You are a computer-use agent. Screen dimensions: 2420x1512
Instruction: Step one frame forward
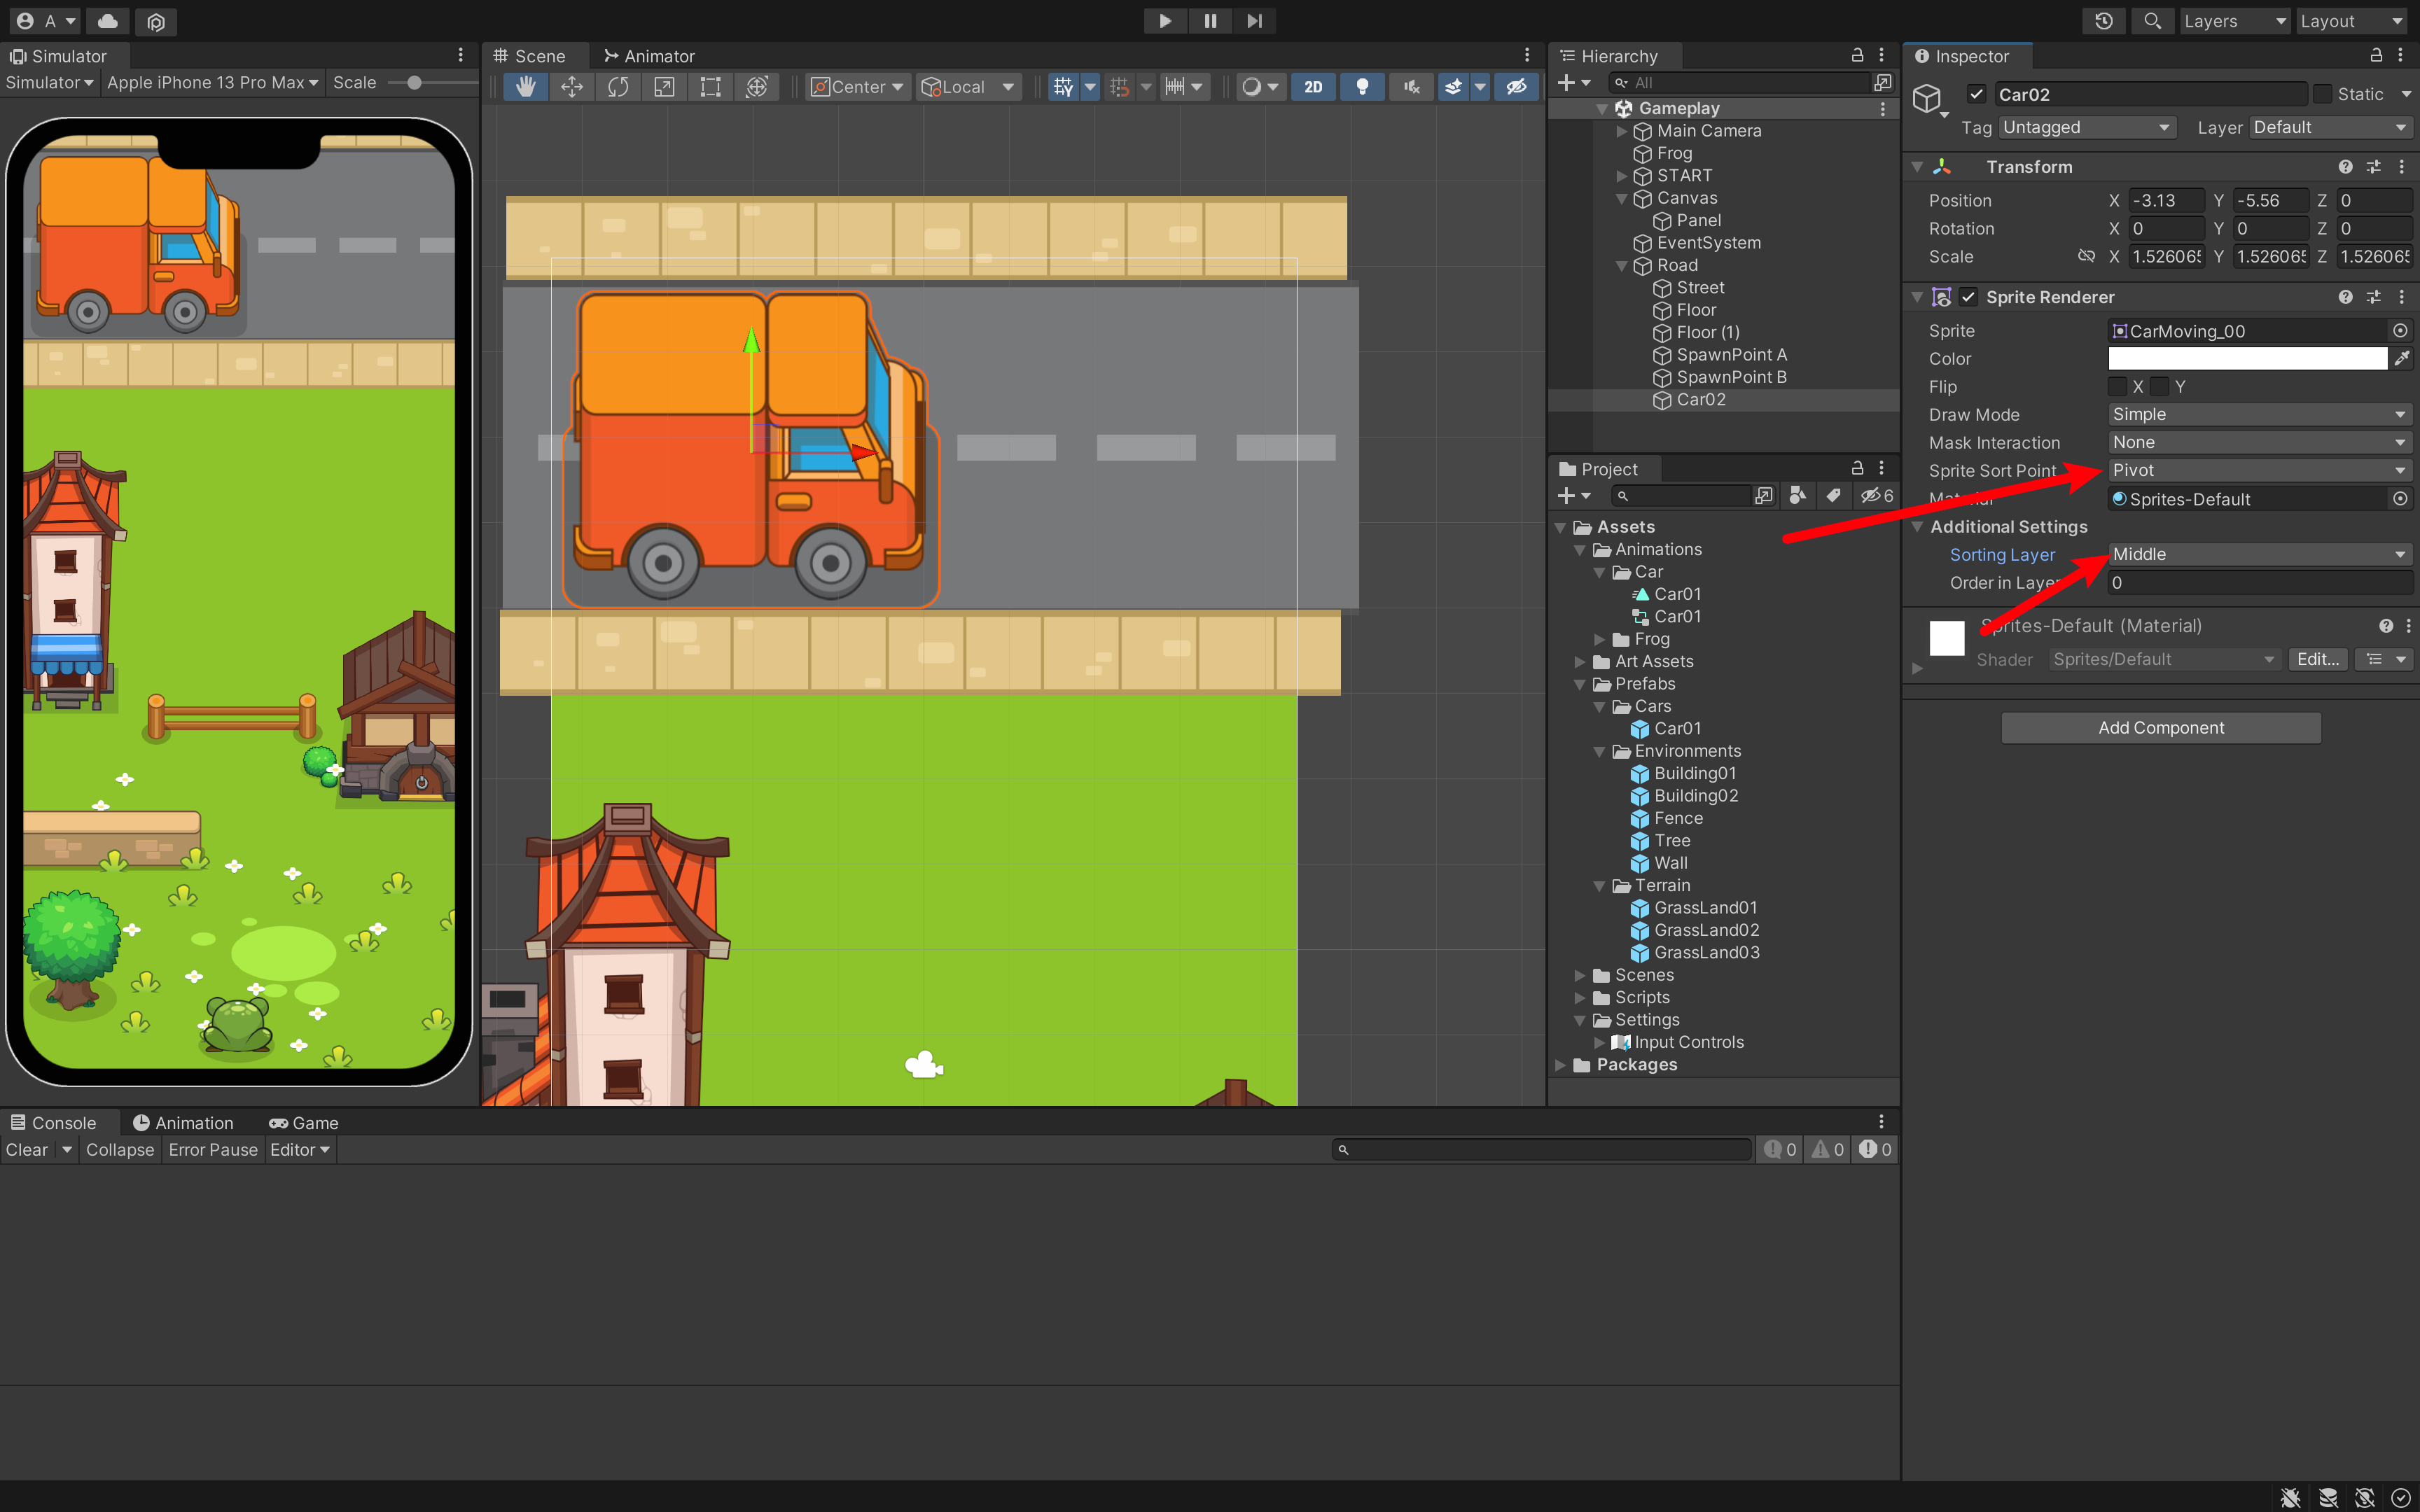[1254, 21]
